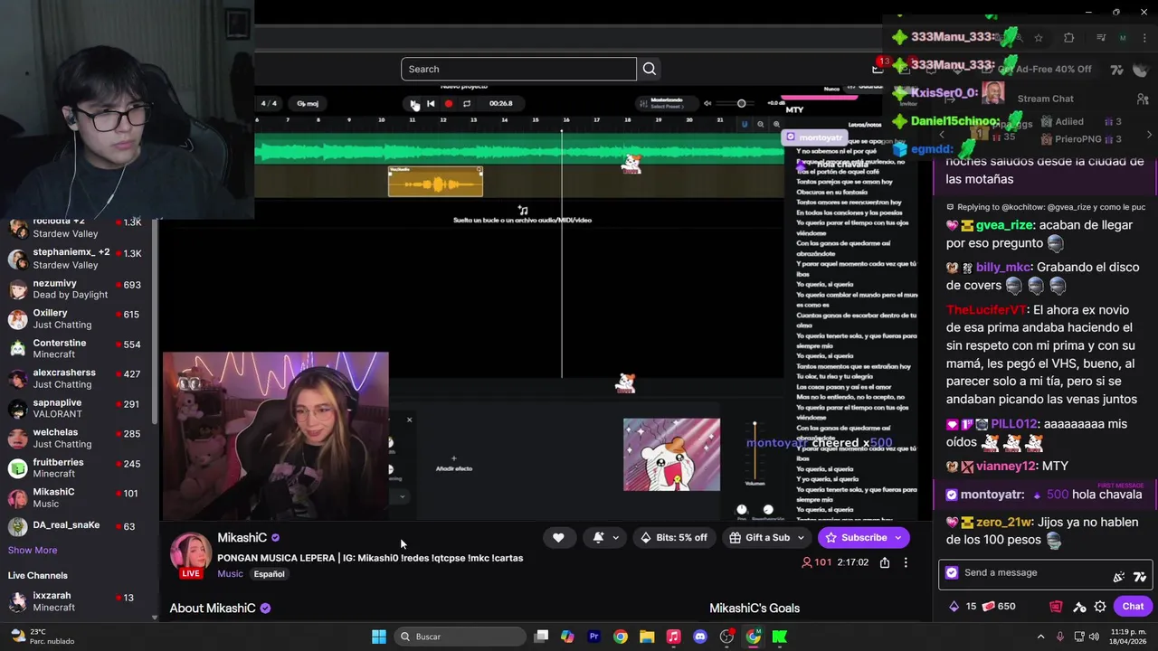Click the purple Chat send button
This screenshot has height=651, width=1158.
click(x=1133, y=607)
